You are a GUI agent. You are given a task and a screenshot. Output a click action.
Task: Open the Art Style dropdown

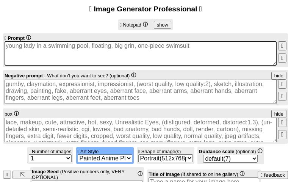105,158
